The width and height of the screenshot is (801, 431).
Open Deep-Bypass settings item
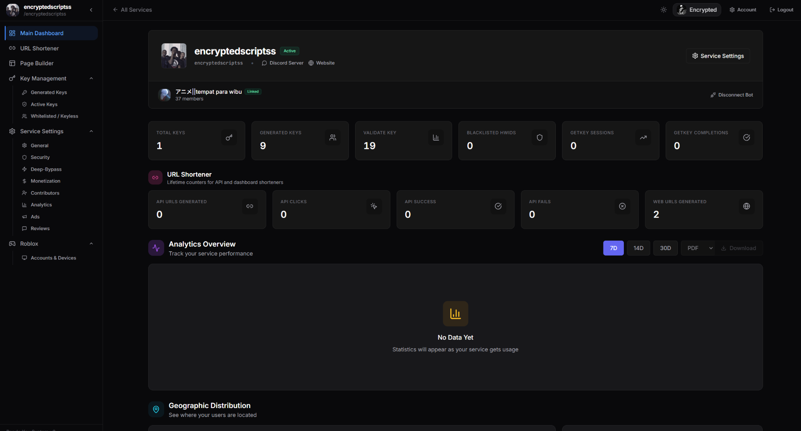coord(46,169)
